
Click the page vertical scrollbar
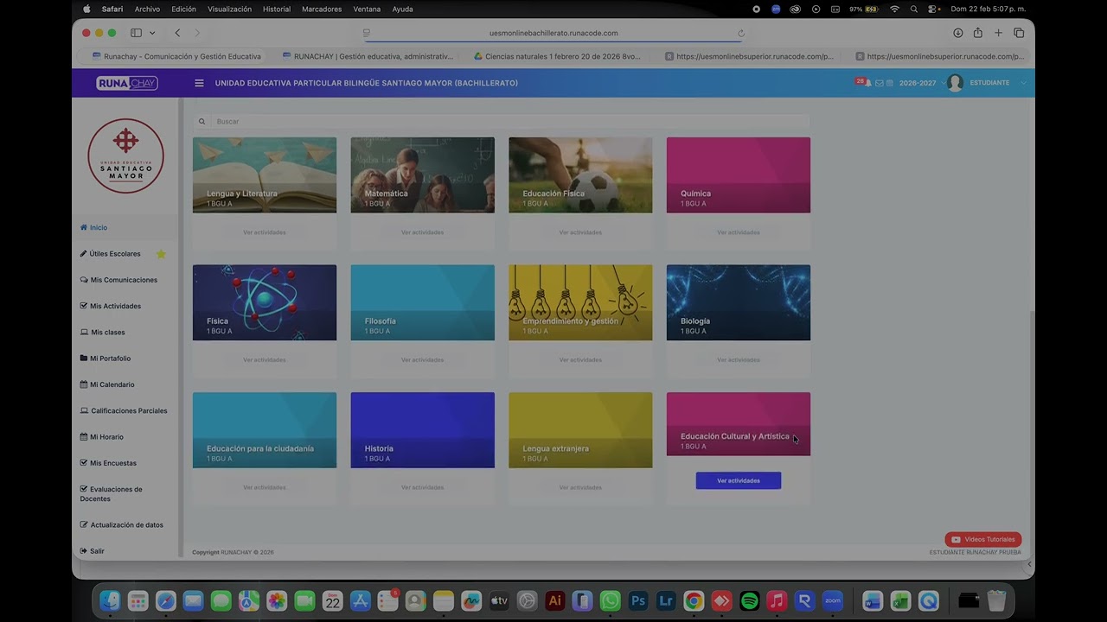point(1031,432)
